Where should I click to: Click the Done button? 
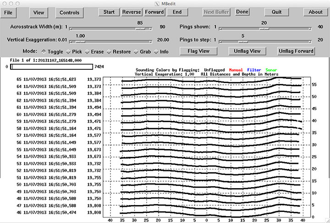[x=242, y=12]
